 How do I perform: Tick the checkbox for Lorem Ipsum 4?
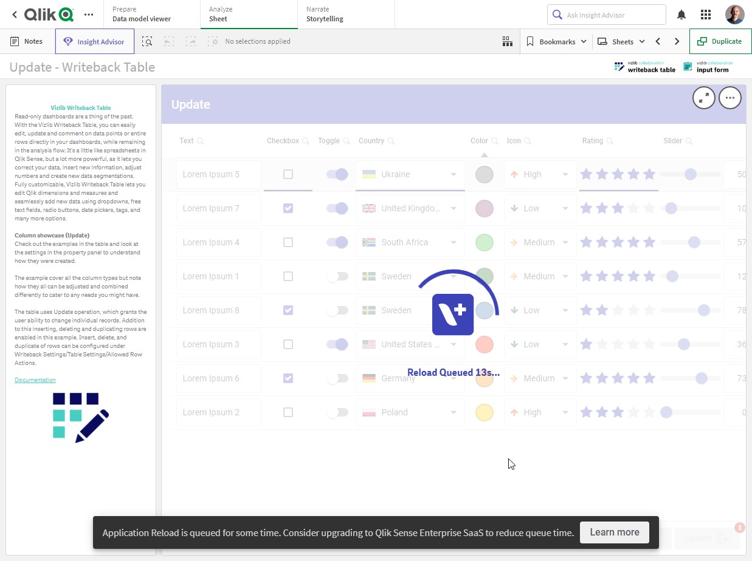tap(288, 242)
